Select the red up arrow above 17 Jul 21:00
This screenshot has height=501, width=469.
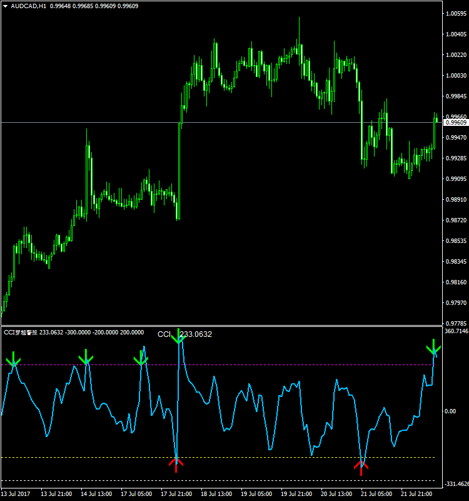click(x=176, y=465)
